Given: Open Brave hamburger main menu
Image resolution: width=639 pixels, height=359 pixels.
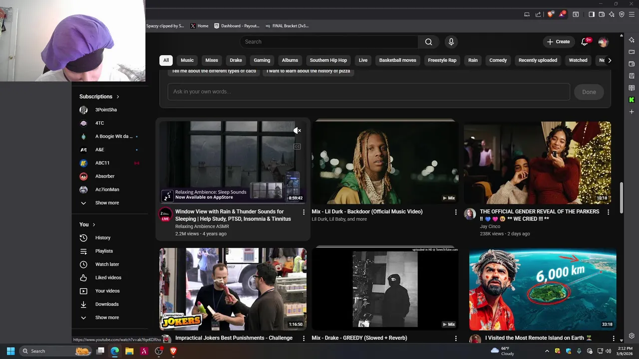Looking at the screenshot, I should [632, 14].
